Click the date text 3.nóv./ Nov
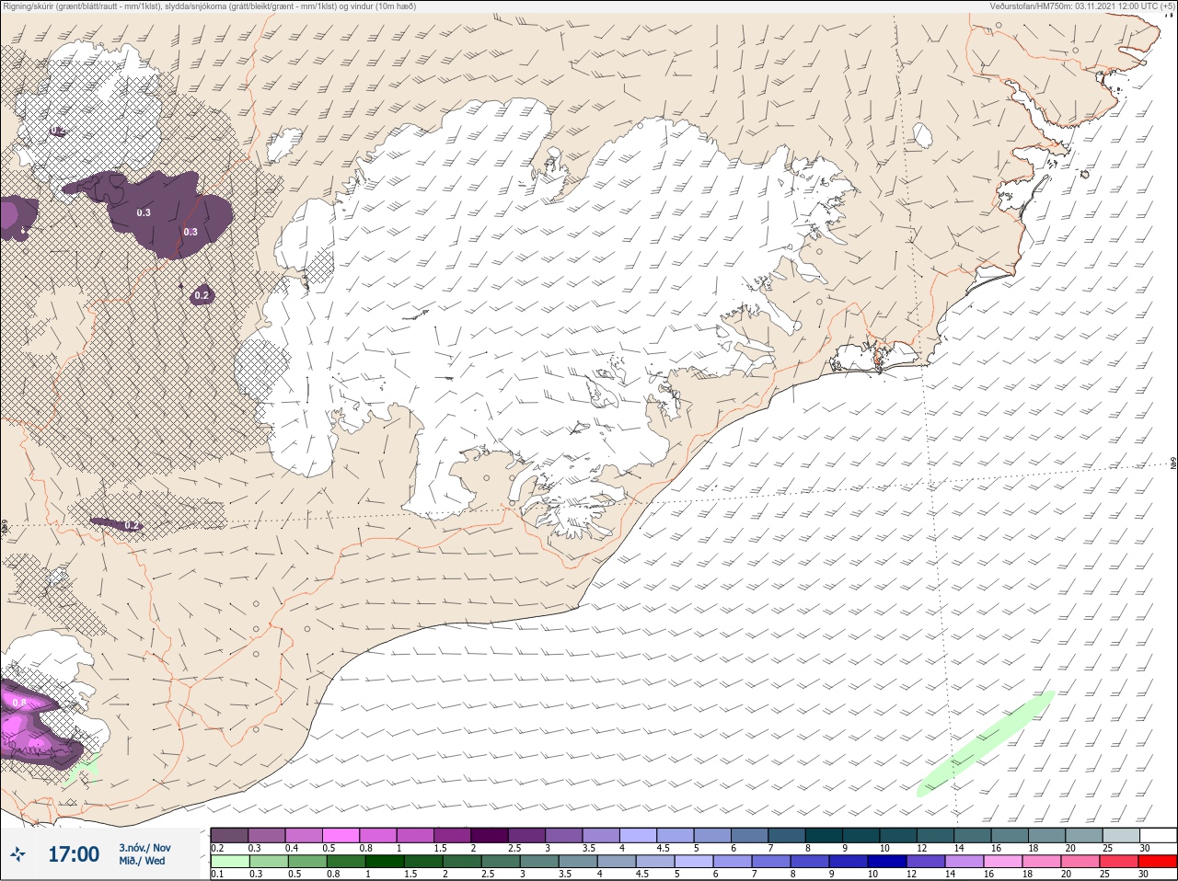 pos(144,848)
